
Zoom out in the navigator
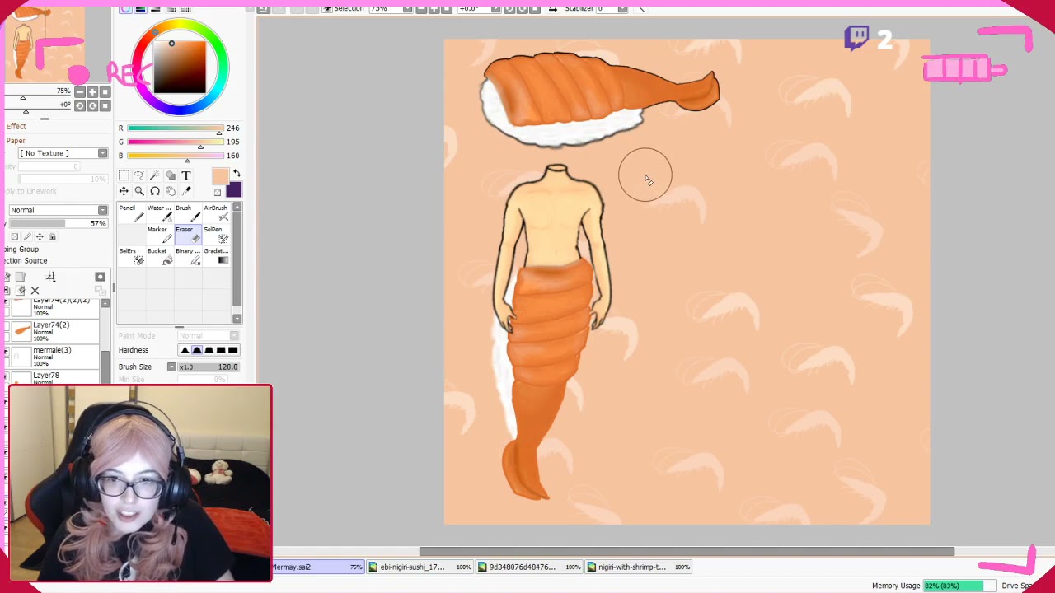point(80,92)
